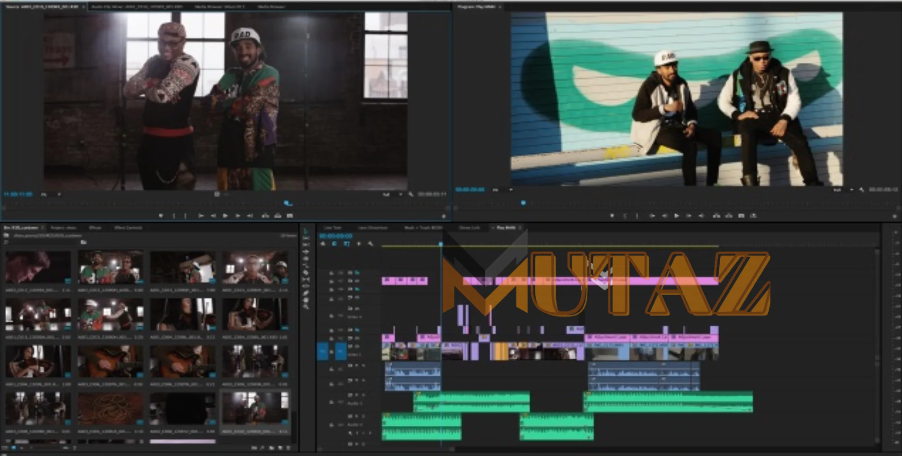Open the Source monitor settings wrench

coord(410,195)
